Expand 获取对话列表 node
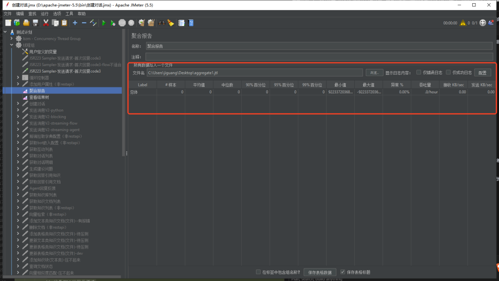 [18, 156]
